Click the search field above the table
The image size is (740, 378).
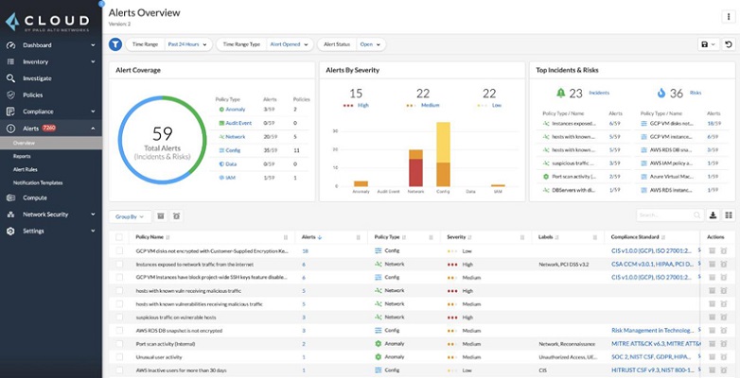click(x=667, y=215)
